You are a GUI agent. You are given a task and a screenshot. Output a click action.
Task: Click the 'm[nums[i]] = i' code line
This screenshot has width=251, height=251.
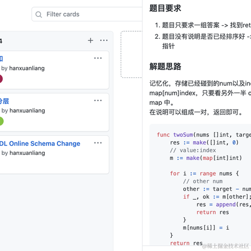[x=206, y=228]
